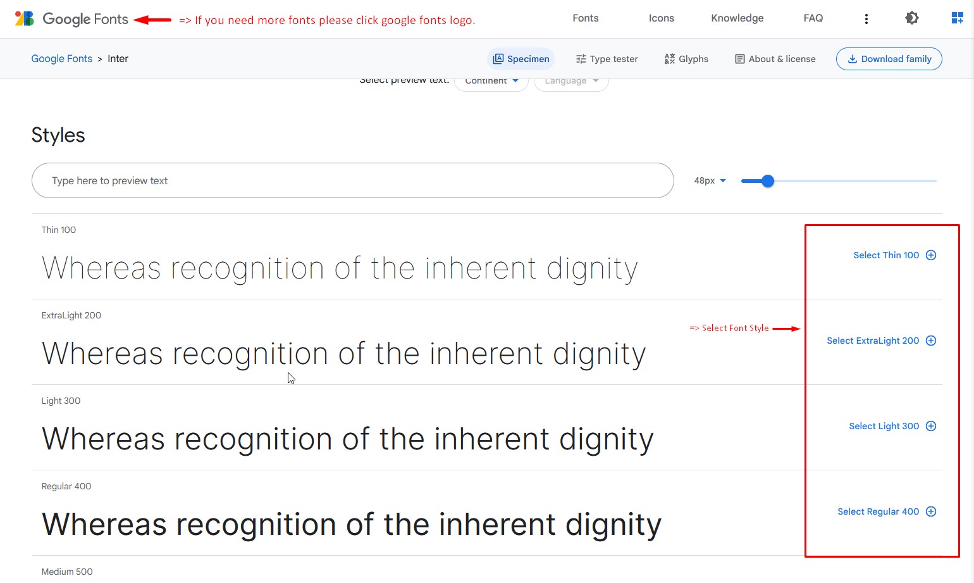Click the plus icon for Regular 400

click(x=931, y=511)
